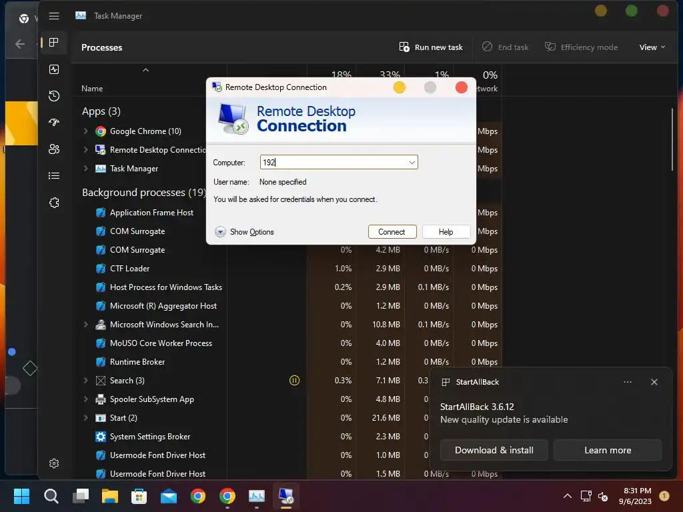683x512 pixels.
Task: Open the Computer address dropdown list
Action: tap(412, 163)
